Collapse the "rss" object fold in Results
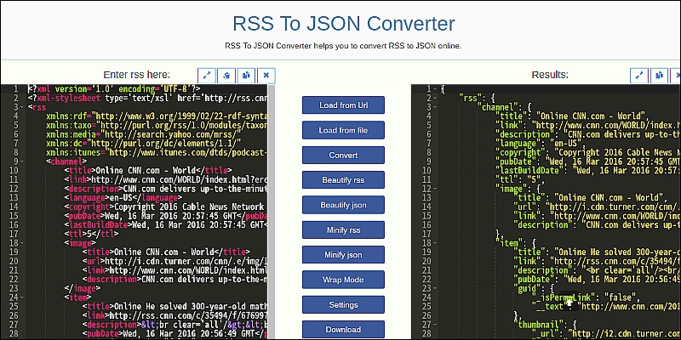681x340 pixels. [x=435, y=98]
